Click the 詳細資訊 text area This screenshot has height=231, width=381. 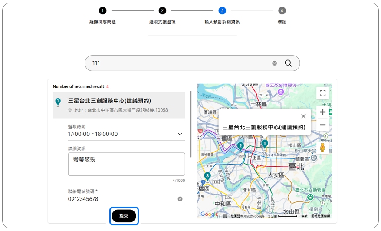[x=126, y=164]
